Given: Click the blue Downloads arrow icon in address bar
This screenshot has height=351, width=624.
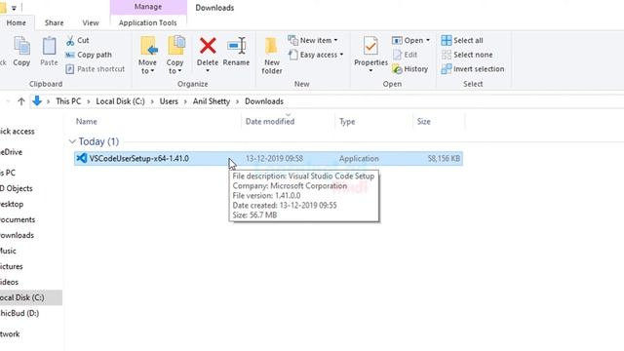Looking at the screenshot, I should click(37, 101).
